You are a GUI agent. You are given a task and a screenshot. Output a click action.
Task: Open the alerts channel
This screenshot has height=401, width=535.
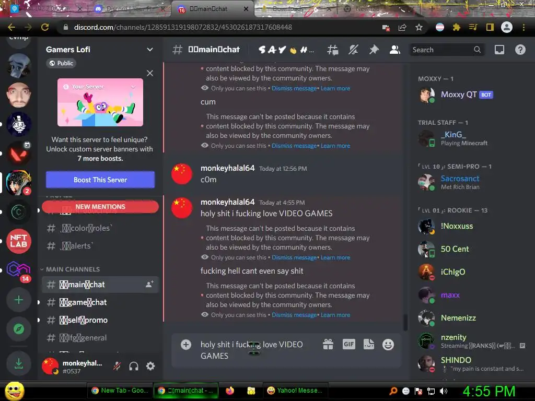pos(100,245)
